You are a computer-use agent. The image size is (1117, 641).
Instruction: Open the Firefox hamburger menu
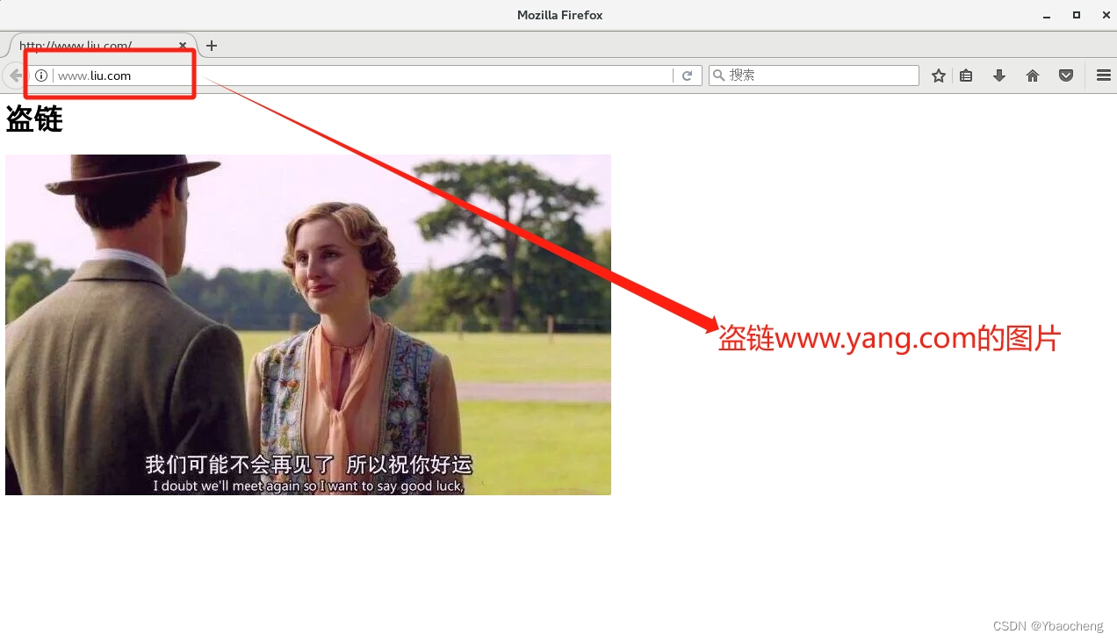(1104, 76)
